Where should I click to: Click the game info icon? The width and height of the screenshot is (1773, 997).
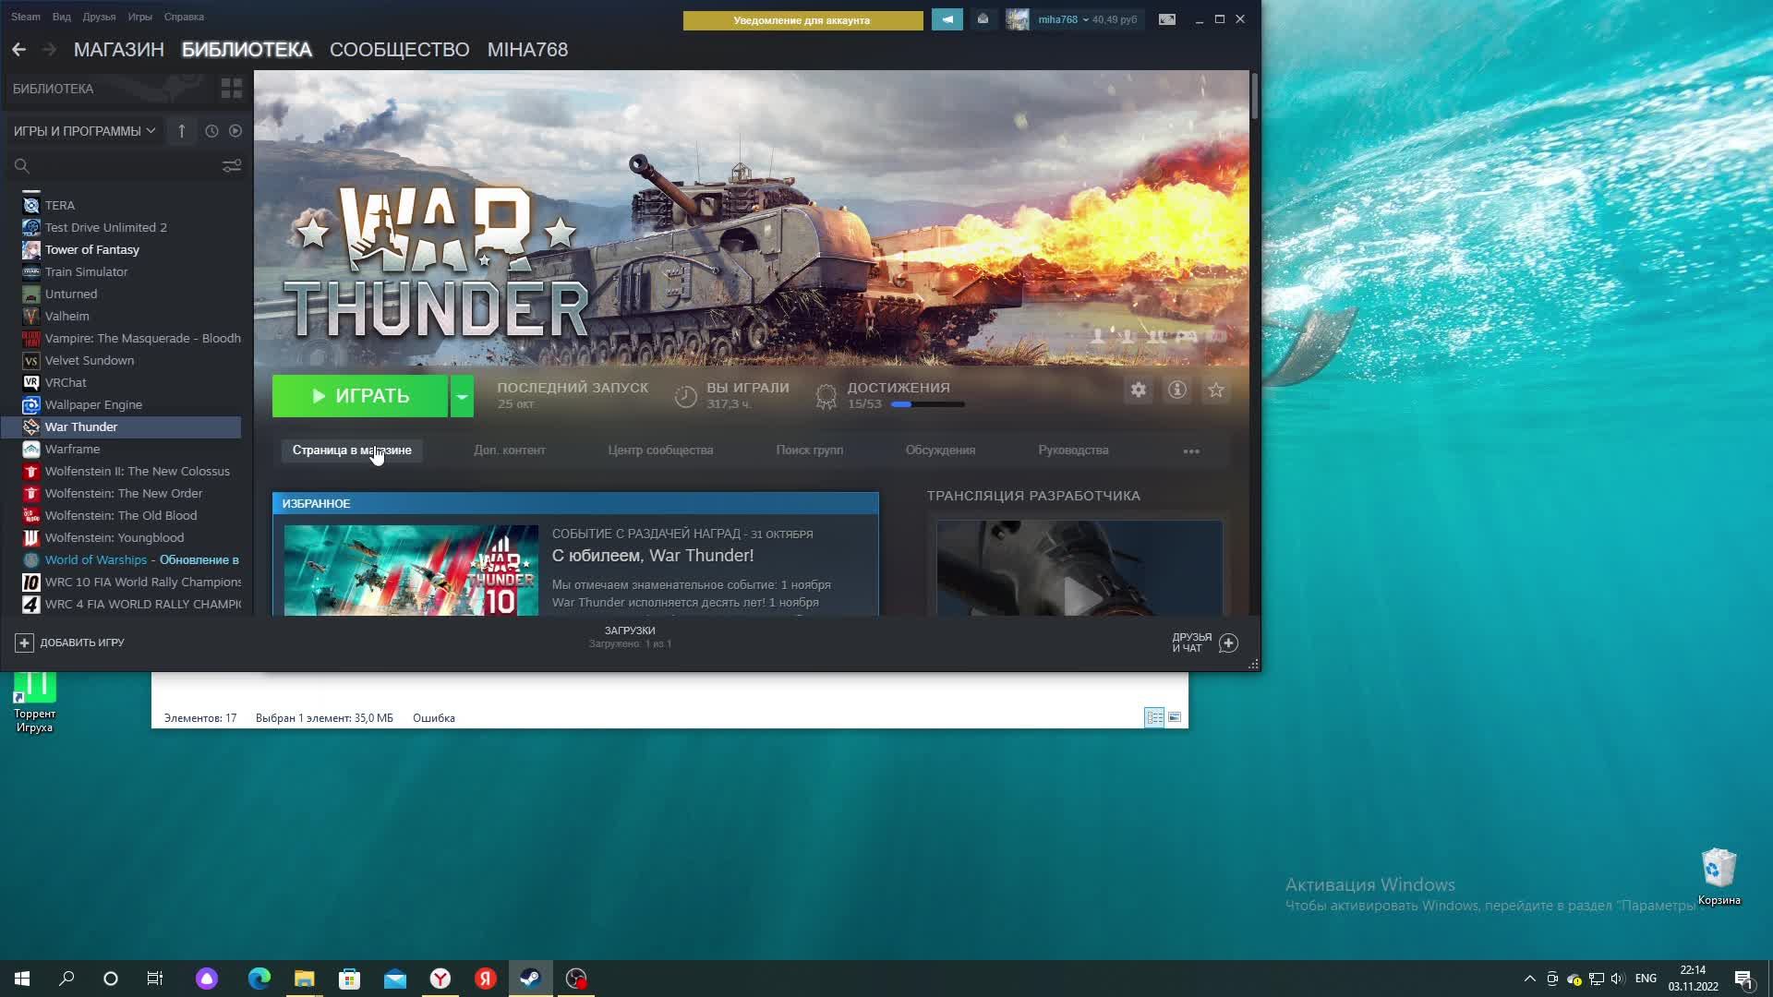coord(1177,390)
